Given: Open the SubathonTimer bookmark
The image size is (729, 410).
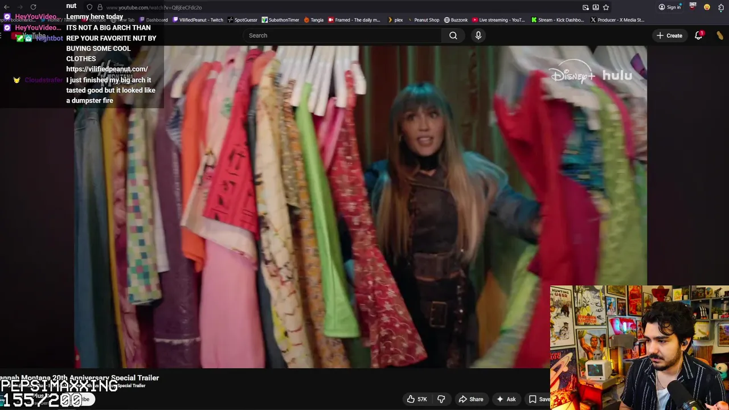Looking at the screenshot, I should click(x=280, y=20).
